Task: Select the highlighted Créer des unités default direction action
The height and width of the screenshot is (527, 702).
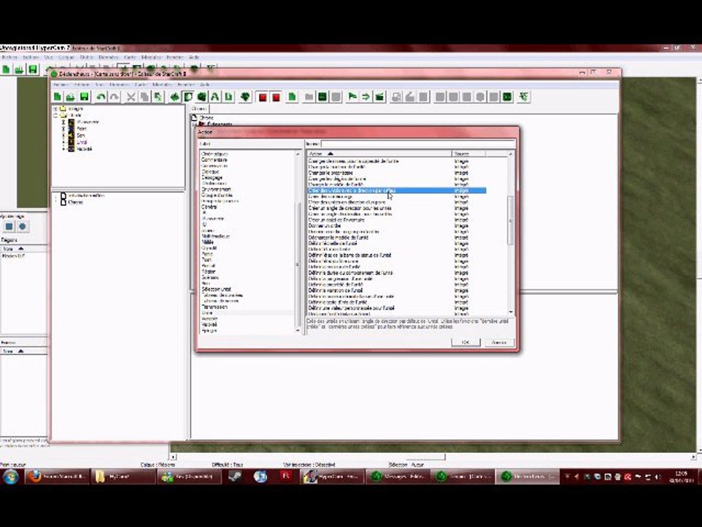Action: pyautogui.click(x=396, y=190)
